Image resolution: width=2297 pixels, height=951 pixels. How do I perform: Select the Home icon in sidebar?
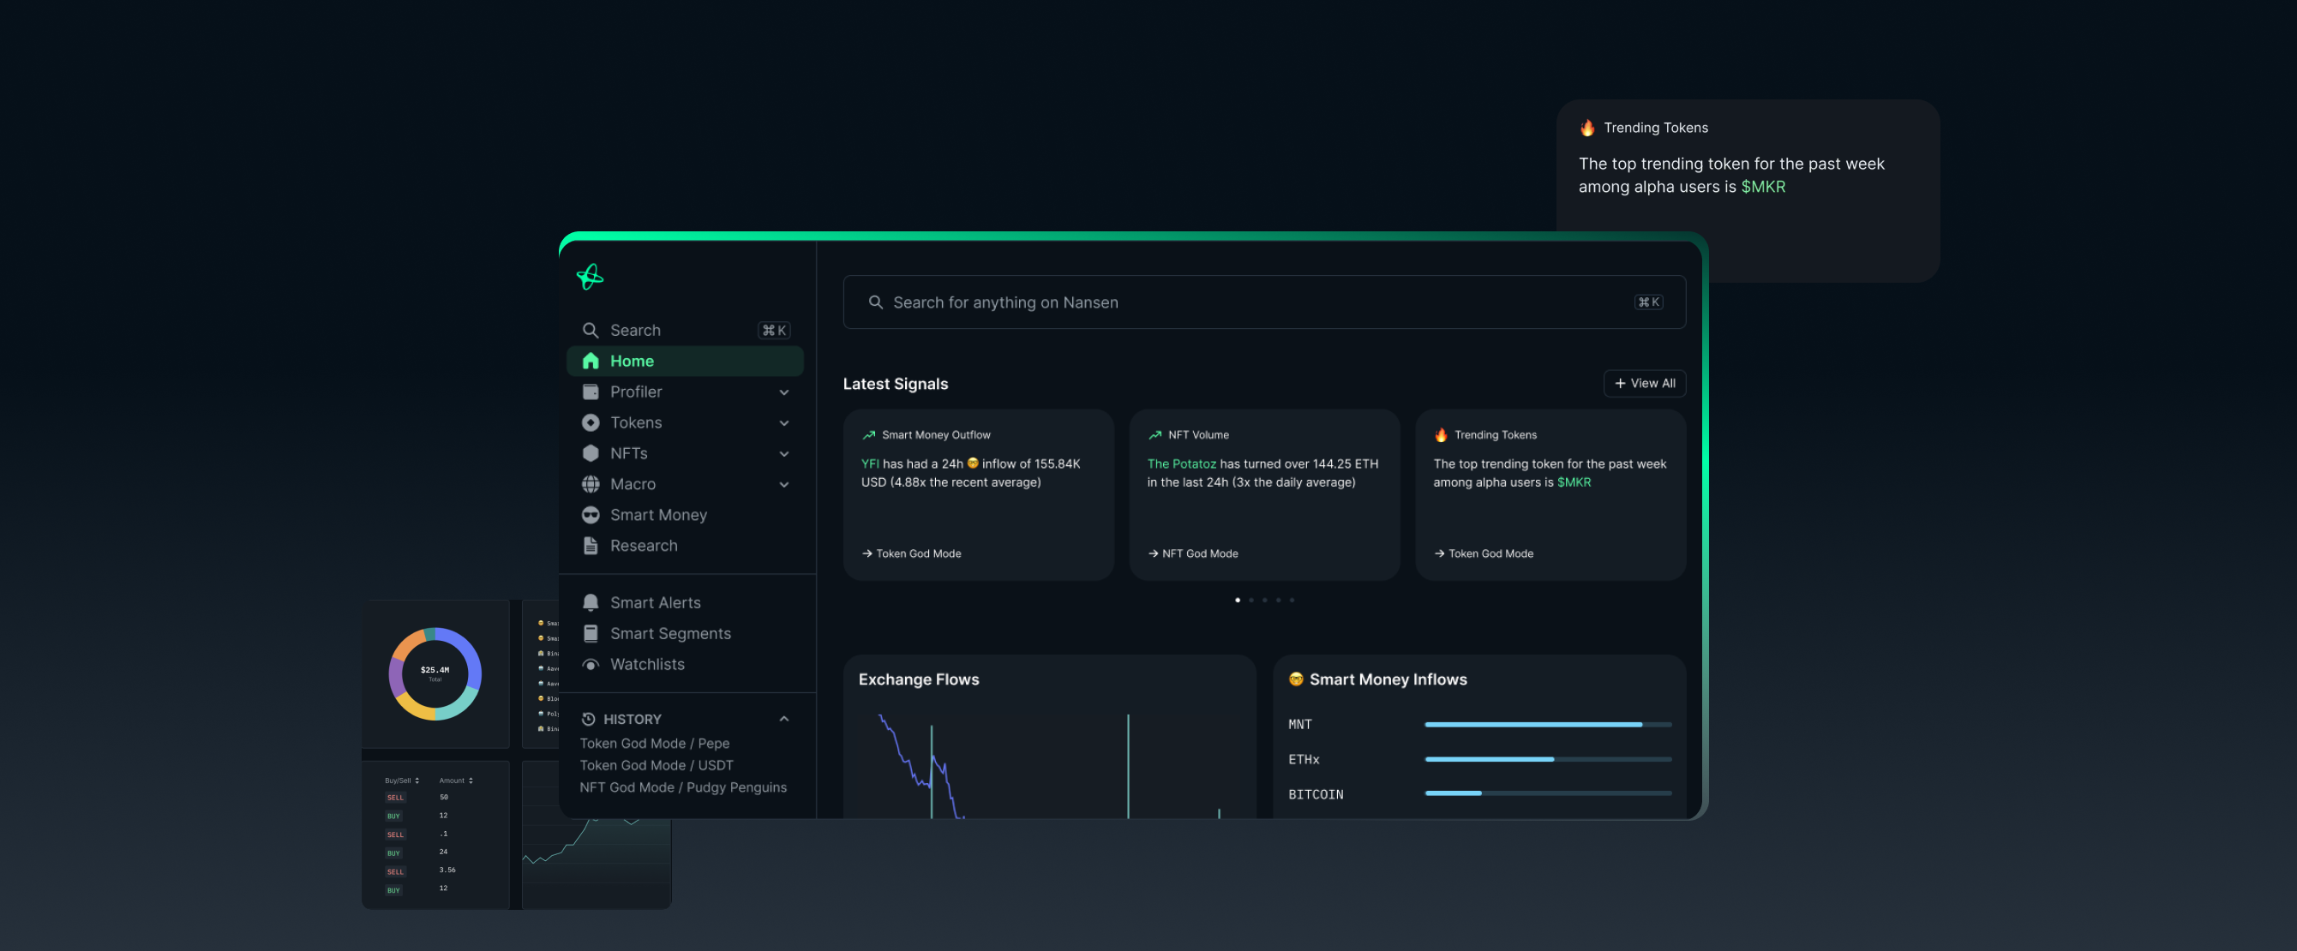coord(591,361)
